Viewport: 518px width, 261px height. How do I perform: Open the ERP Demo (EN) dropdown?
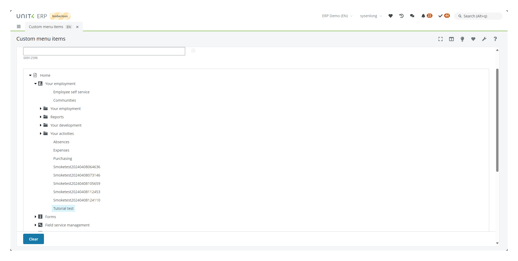coord(337,16)
